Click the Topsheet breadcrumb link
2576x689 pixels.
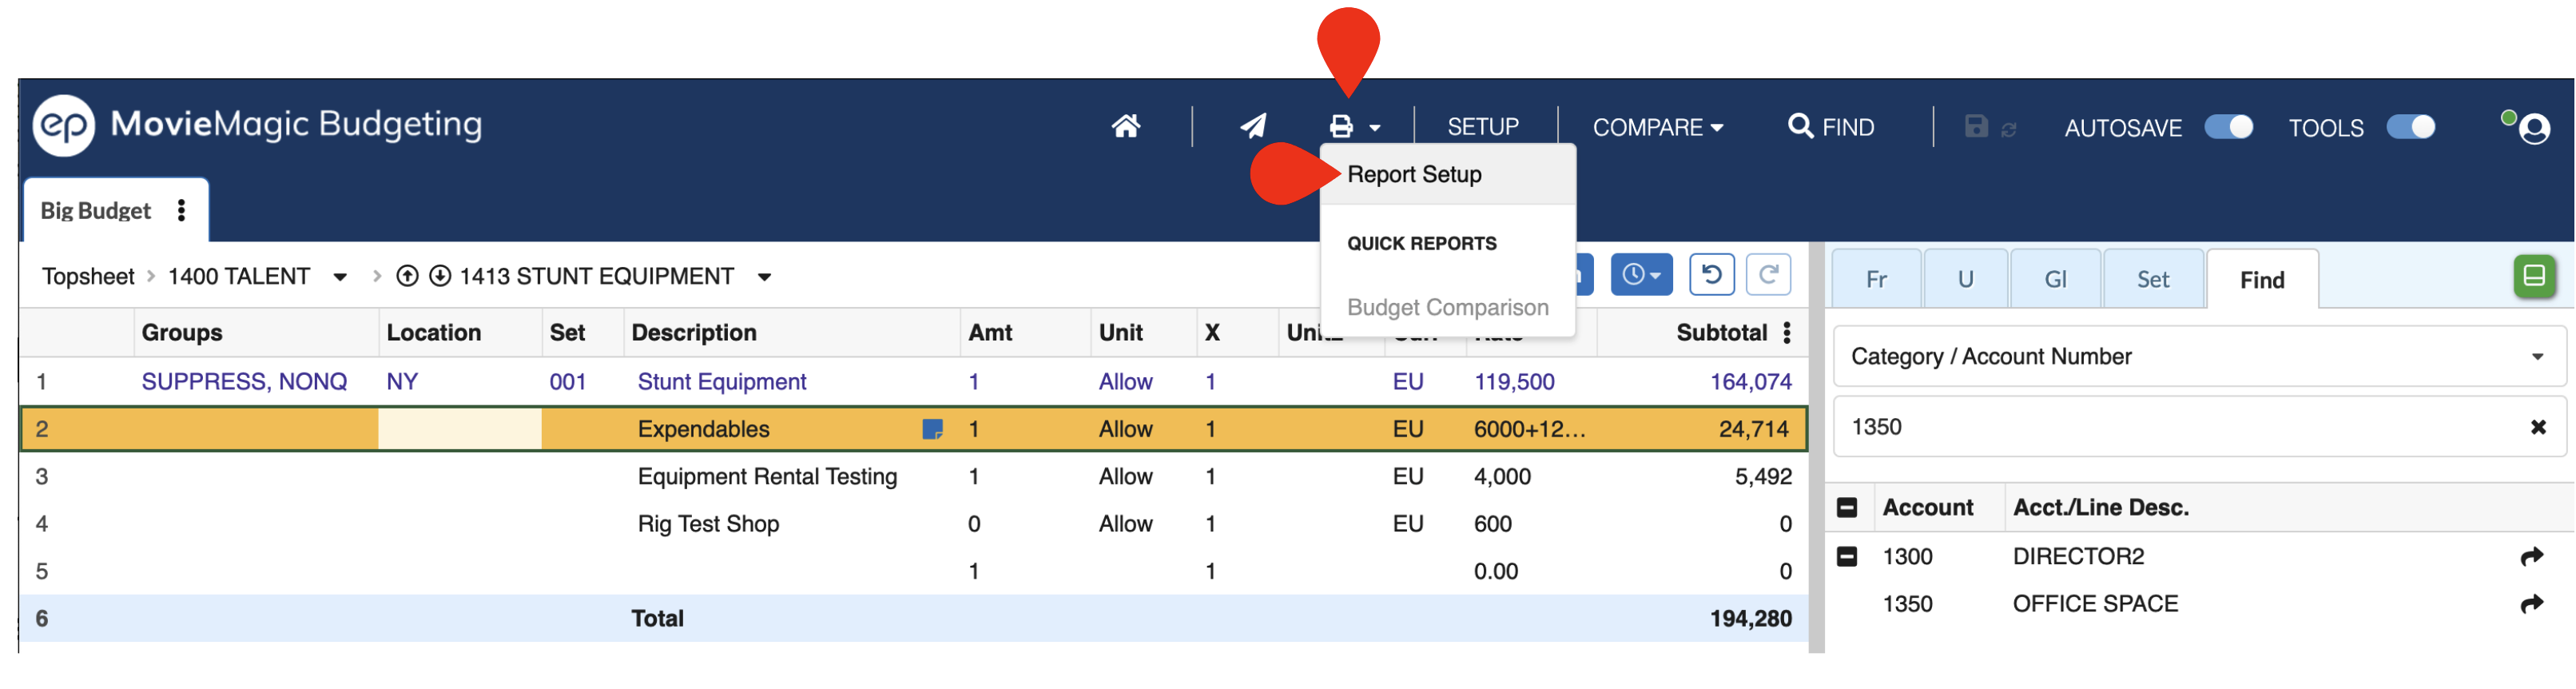(88, 277)
